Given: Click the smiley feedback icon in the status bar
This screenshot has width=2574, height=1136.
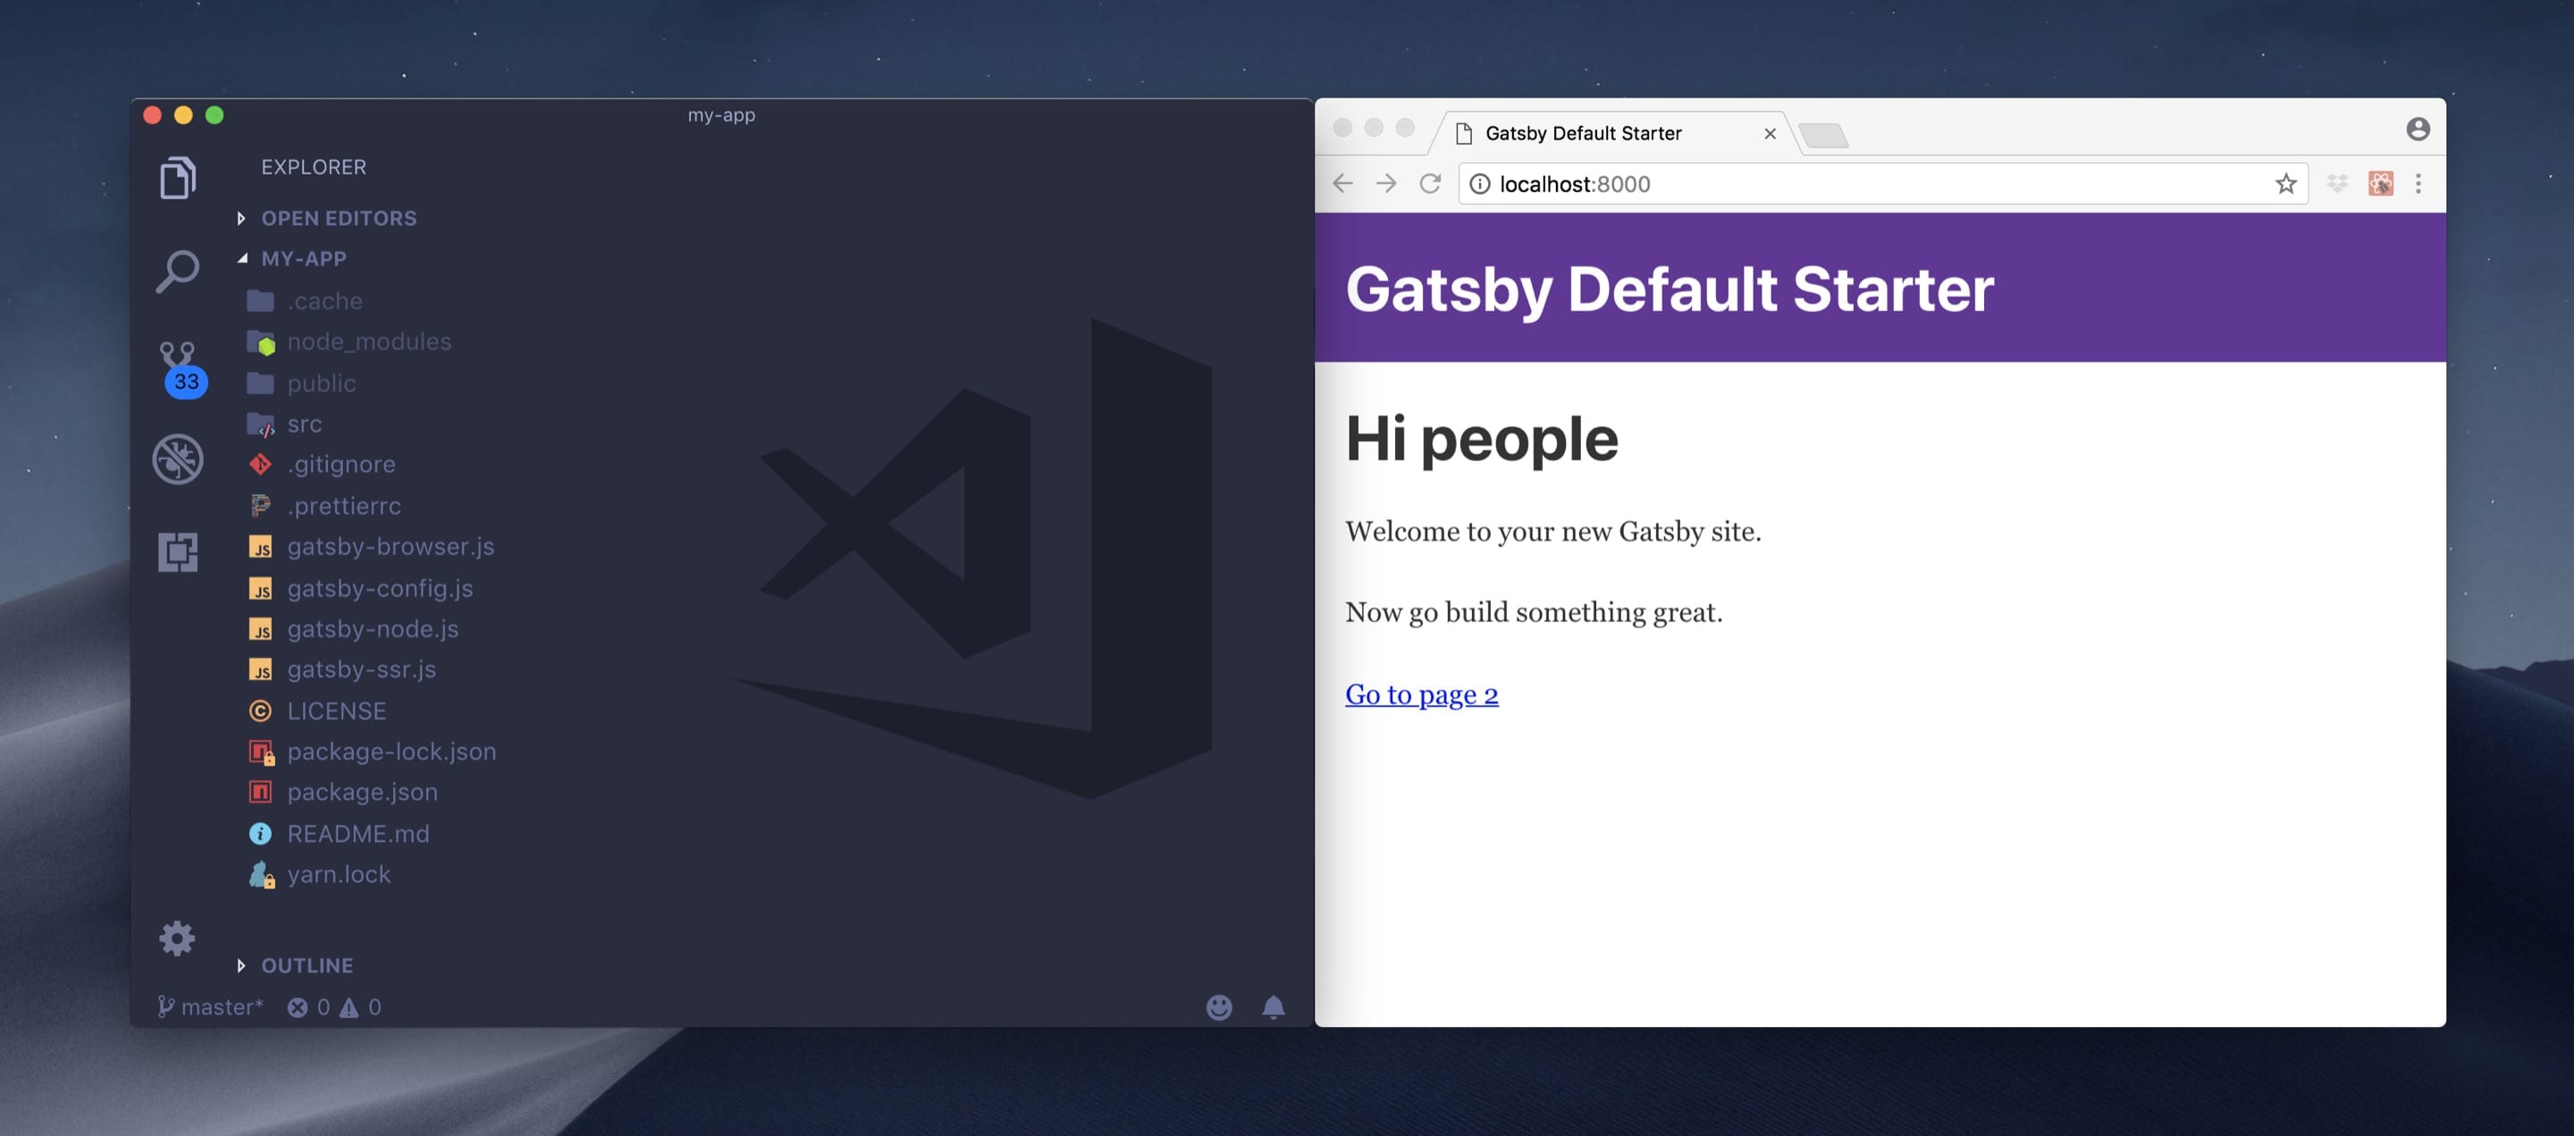Looking at the screenshot, I should 1218,1007.
